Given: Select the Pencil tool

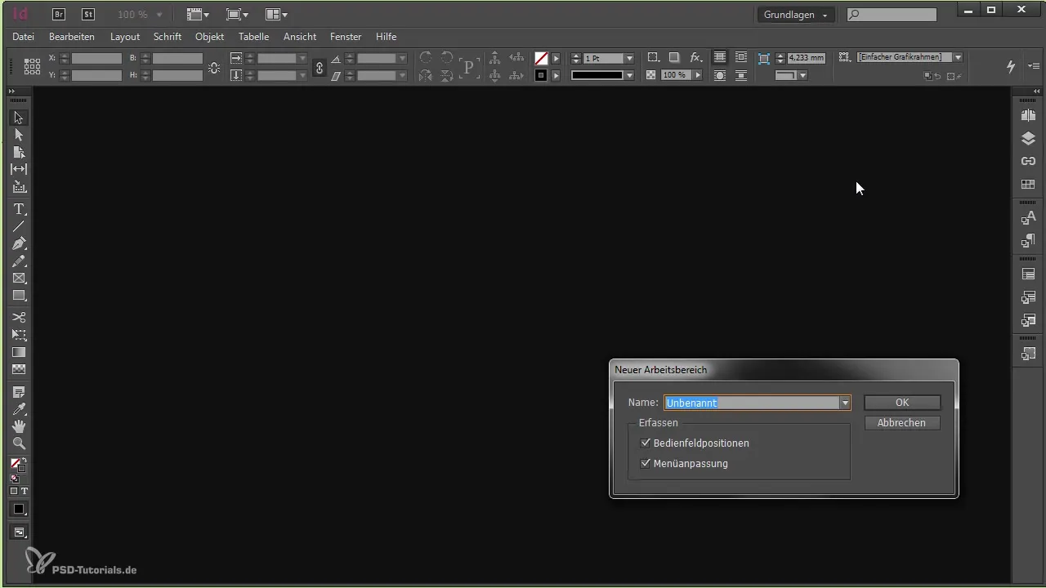Looking at the screenshot, I should pos(19,261).
